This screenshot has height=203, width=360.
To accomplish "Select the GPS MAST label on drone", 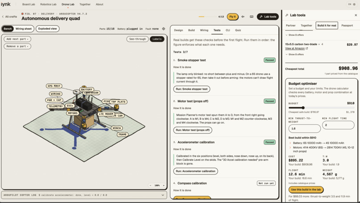I will (54, 86).
